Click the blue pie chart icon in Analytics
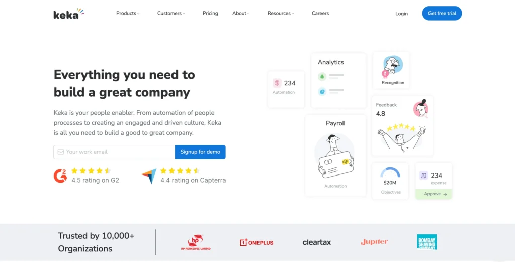Screen dimensions: 515x262 322,92
